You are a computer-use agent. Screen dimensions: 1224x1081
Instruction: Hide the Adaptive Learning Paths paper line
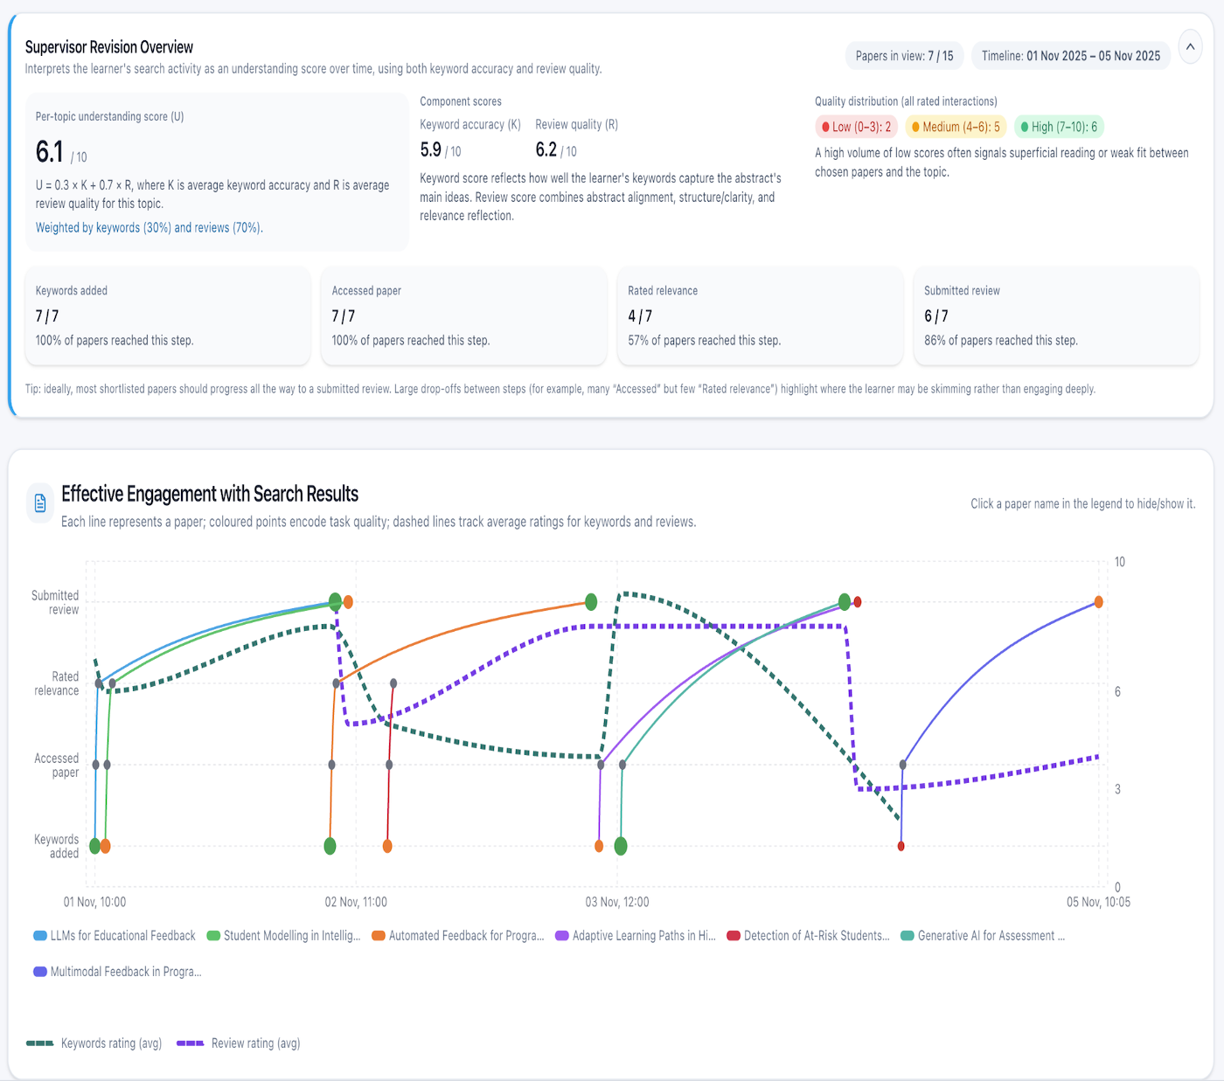click(636, 936)
